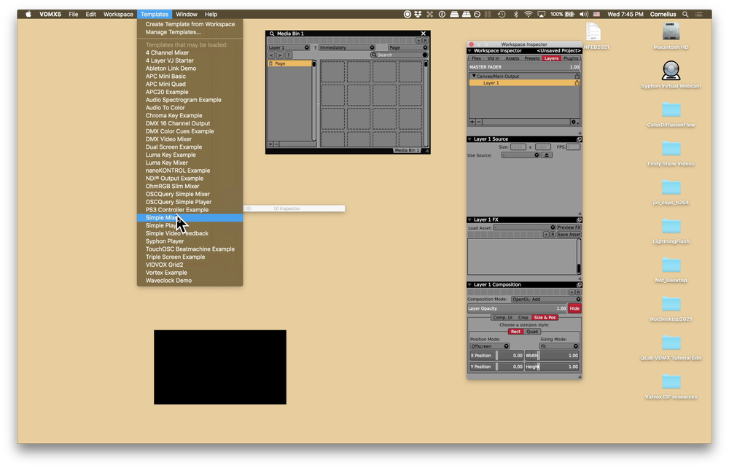Load the Waveclock Demo template

pos(190,280)
